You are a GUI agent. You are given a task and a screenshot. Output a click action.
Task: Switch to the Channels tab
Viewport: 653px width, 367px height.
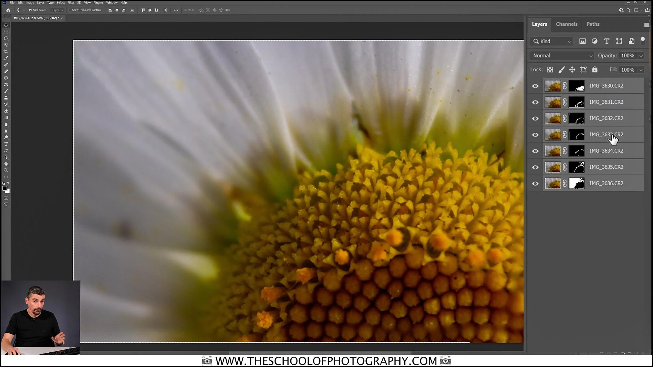coord(566,24)
